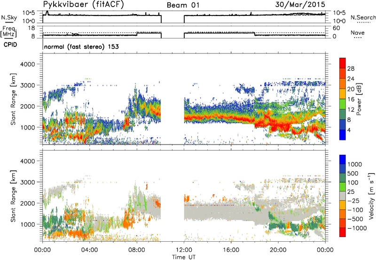Screen dimensions: 376x260
Task: Click the 04:00 time tick label
Action: pyautogui.click(x=90, y=250)
